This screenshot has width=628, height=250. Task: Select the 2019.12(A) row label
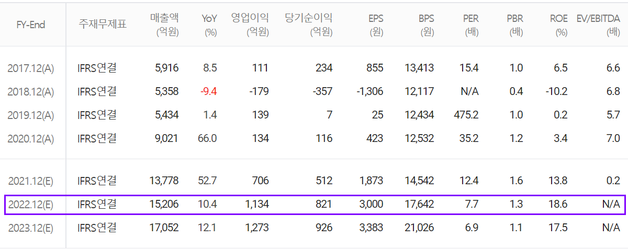coord(31,115)
